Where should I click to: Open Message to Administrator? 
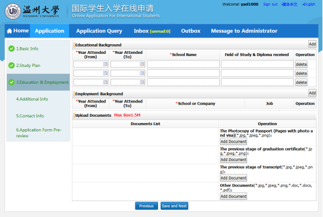tap(244, 31)
